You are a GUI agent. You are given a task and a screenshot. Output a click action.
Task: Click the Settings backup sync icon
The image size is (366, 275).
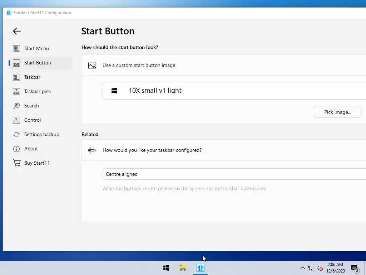click(16, 135)
